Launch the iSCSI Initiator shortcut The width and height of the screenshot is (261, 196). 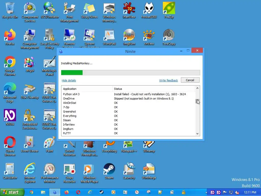(50, 10)
